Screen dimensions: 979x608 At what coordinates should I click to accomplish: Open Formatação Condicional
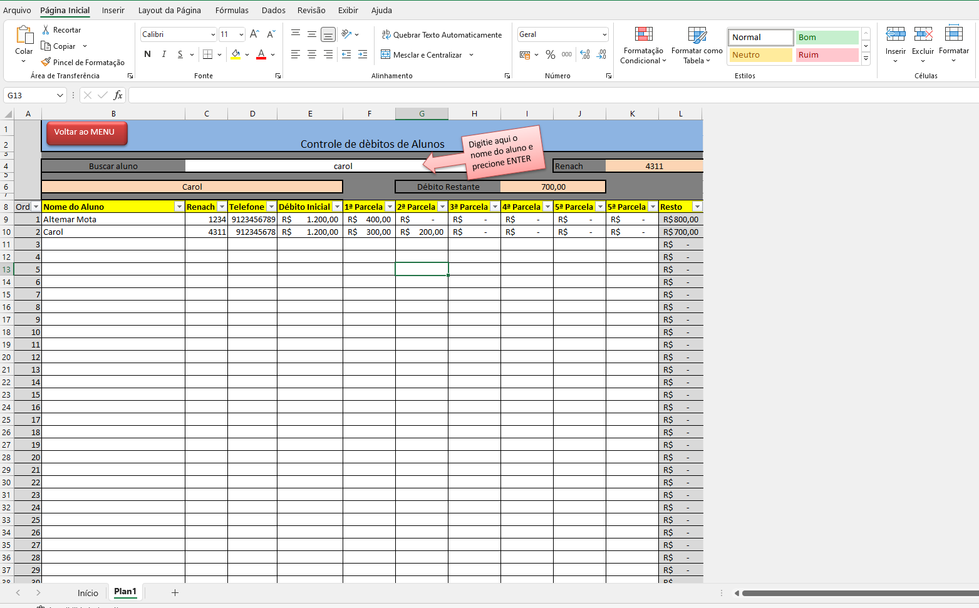tap(643, 45)
